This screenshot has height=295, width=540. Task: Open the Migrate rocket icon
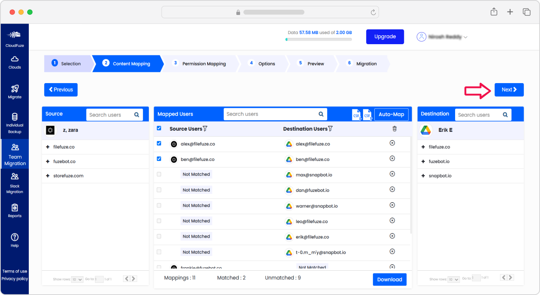pos(15,89)
